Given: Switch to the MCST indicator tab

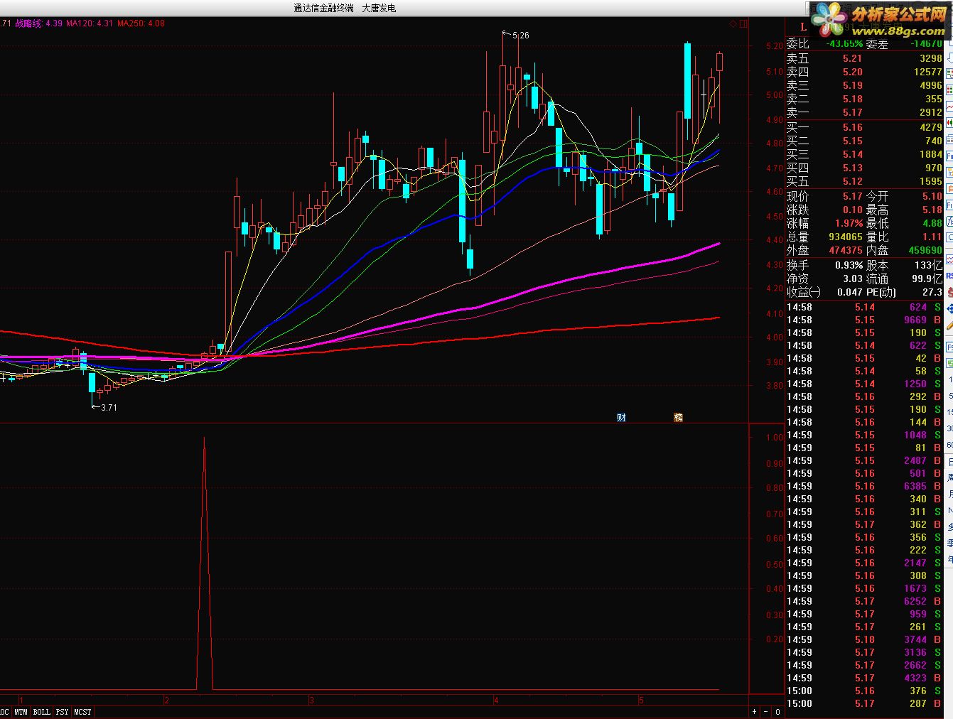Looking at the screenshot, I should (x=83, y=712).
